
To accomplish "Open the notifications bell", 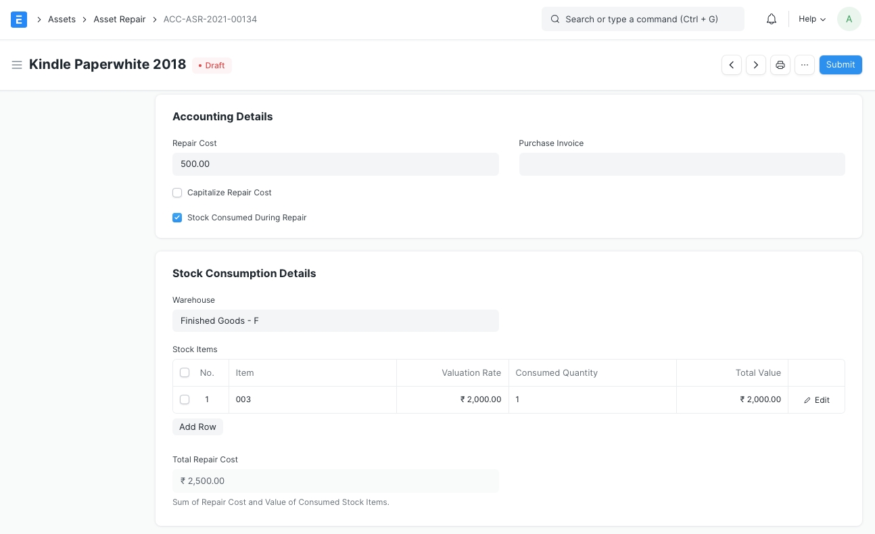I will tap(771, 20).
